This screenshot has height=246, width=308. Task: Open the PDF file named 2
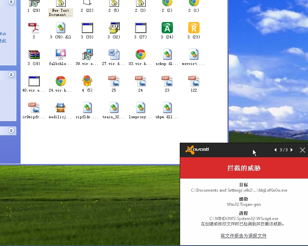coord(34,28)
